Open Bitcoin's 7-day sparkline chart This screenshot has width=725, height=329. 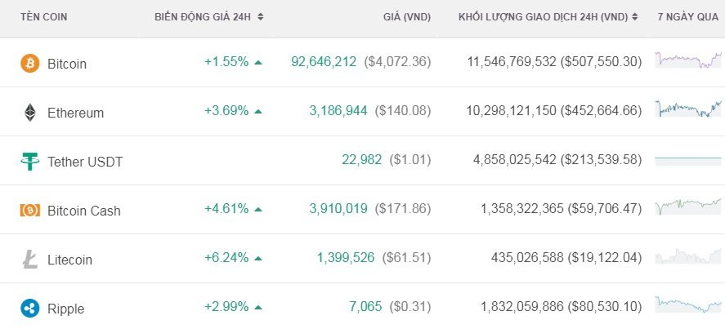[687, 61]
